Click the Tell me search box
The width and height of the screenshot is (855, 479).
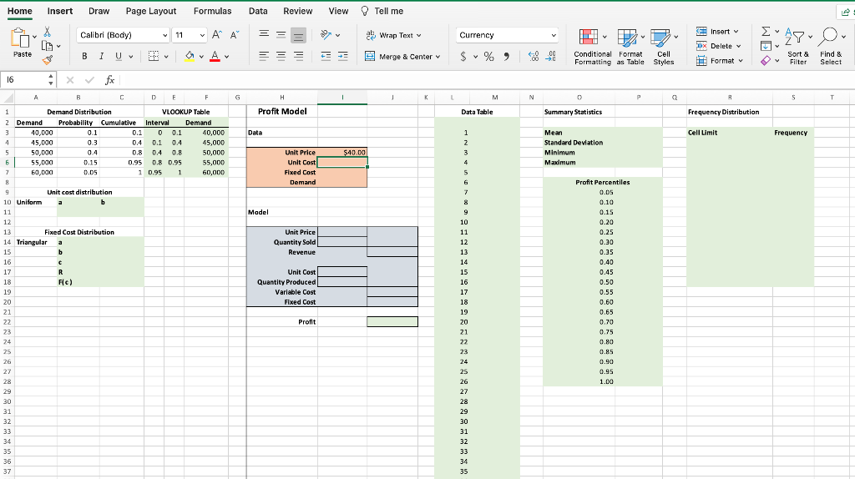[382, 11]
